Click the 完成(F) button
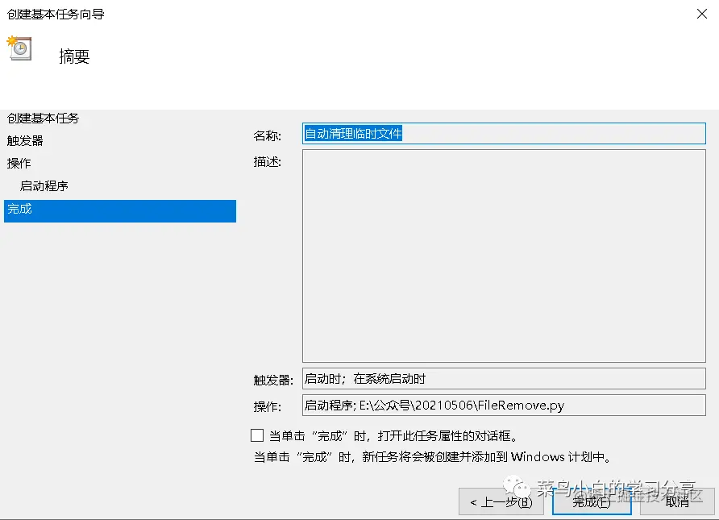 [592, 501]
